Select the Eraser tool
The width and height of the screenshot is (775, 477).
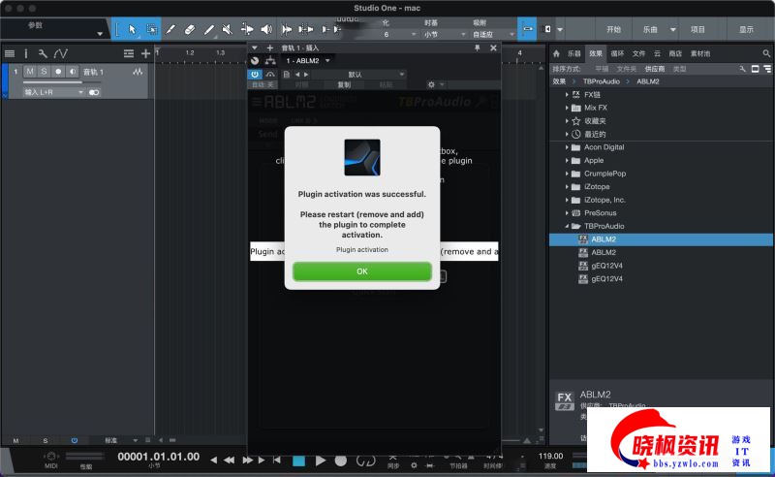point(189,29)
